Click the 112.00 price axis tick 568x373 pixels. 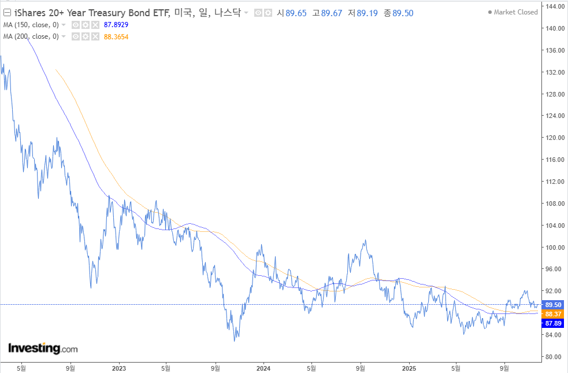[x=555, y=182]
